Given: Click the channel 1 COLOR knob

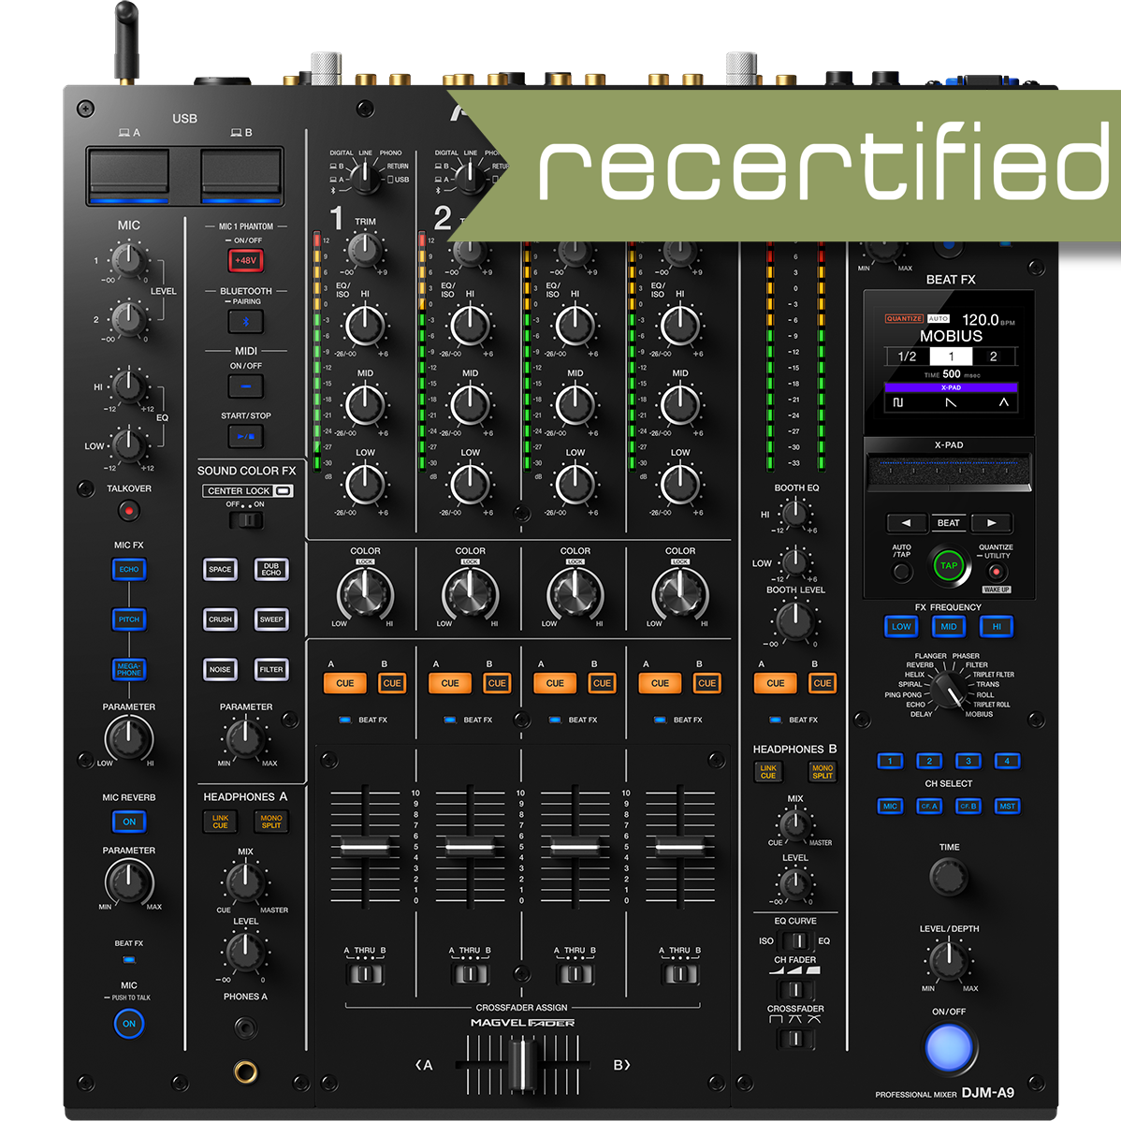Looking at the screenshot, I should click(x=365, y=593).
